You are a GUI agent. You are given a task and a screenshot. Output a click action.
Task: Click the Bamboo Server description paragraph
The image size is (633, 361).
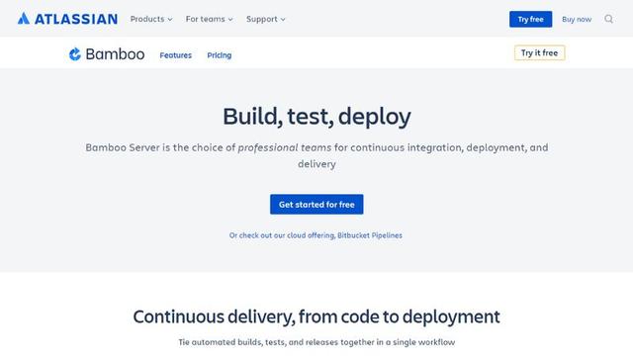pos(316,155)
